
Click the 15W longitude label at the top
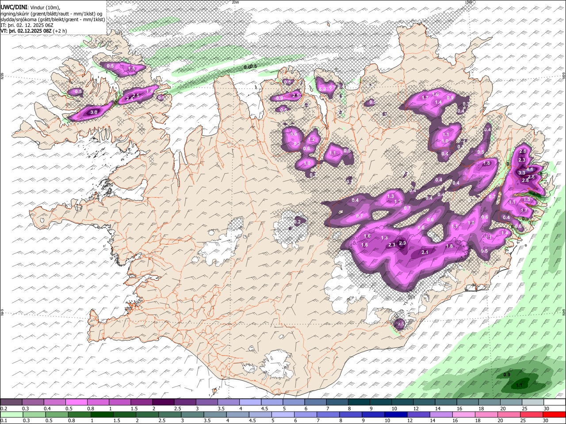coord(468,2)
